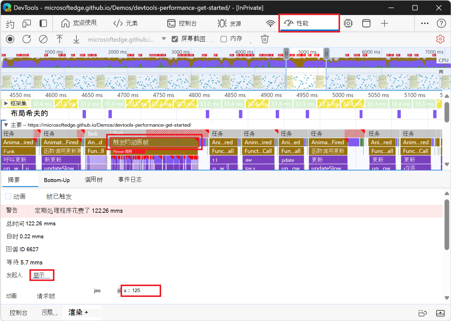The image size is (451, 321).
Task: Select the 性能 performance tab
Action: [x=309, y=23]
